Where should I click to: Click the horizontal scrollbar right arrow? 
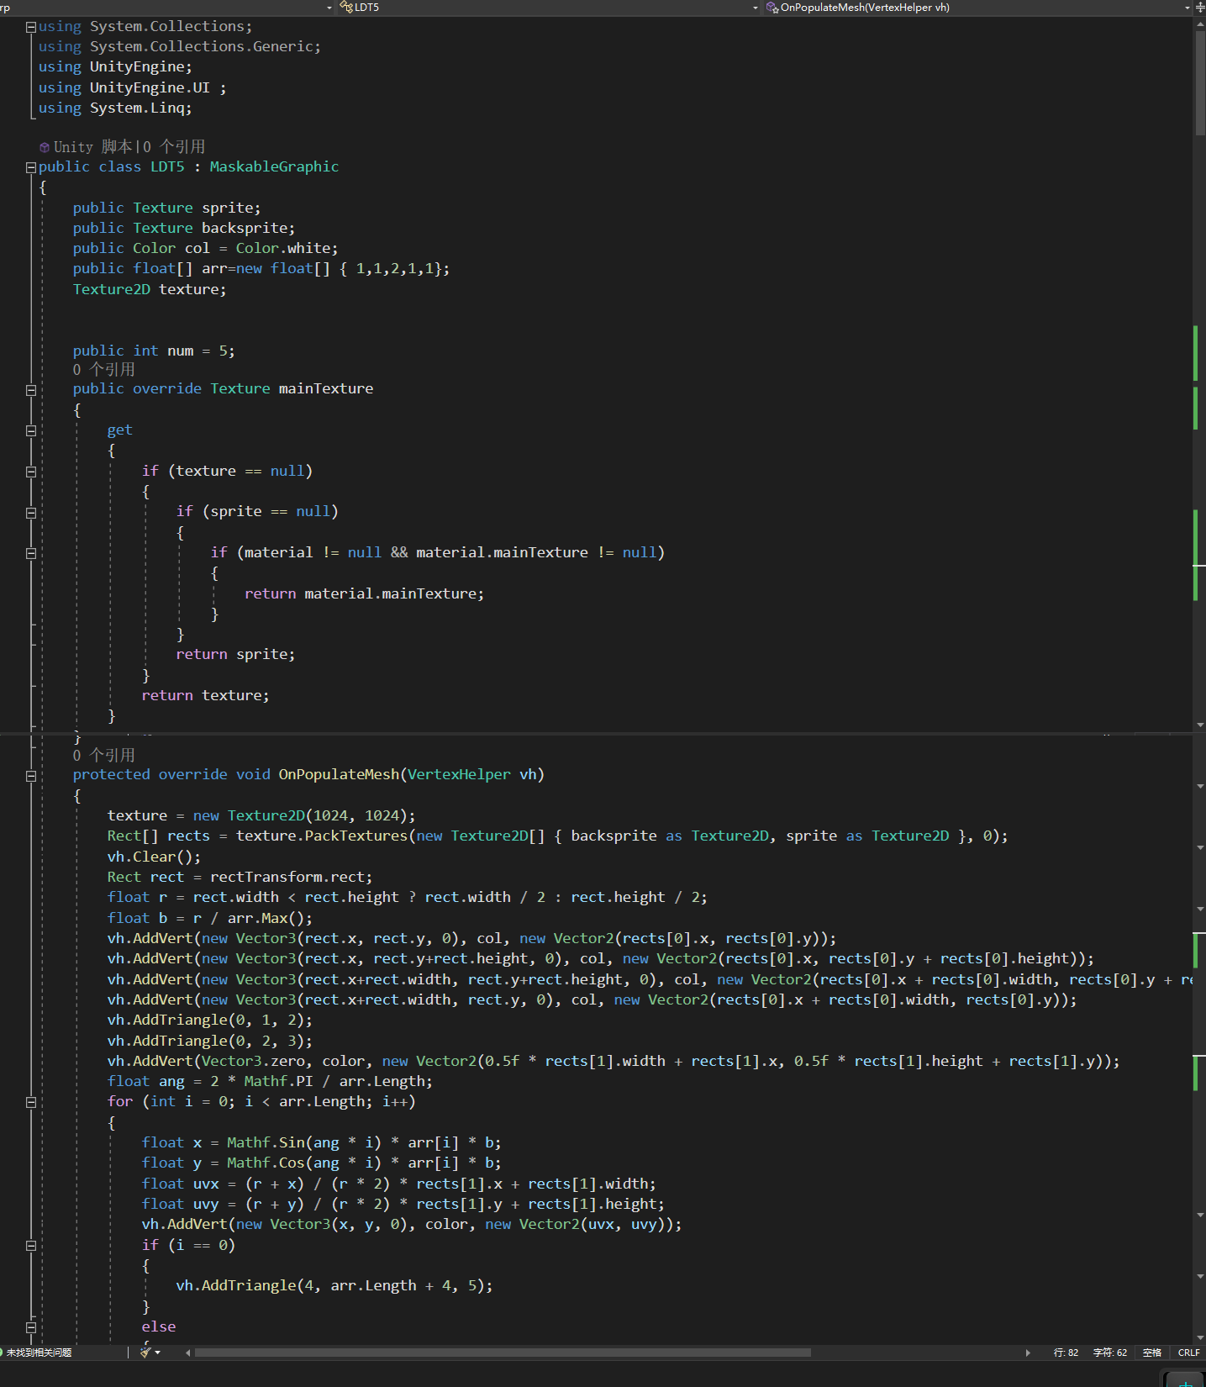(1028, 1353)
